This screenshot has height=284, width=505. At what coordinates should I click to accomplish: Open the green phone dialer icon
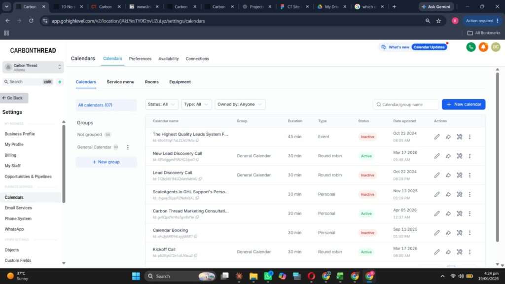point(471,47)
